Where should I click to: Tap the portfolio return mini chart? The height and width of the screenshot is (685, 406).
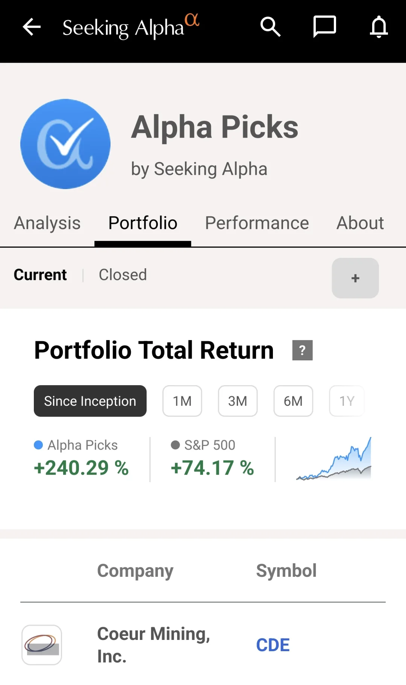pos(334,459)
